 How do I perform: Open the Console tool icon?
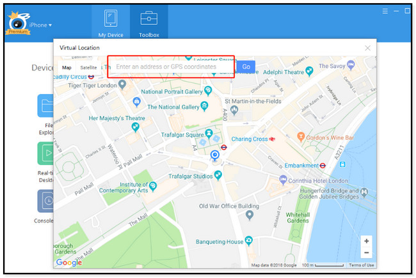[x=45, y=201]
